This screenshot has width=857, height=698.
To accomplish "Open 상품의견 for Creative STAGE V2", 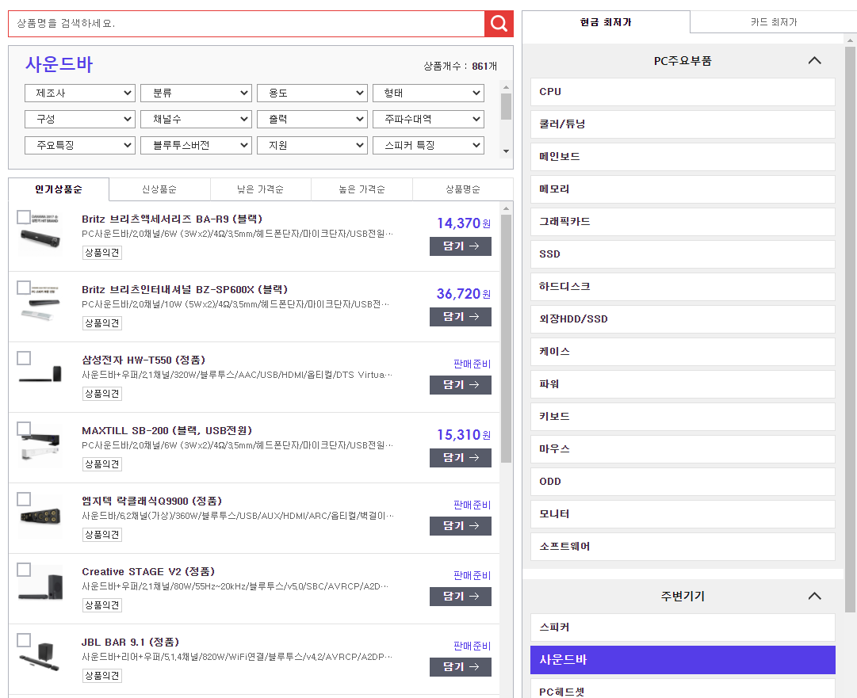I will [102, 605].
